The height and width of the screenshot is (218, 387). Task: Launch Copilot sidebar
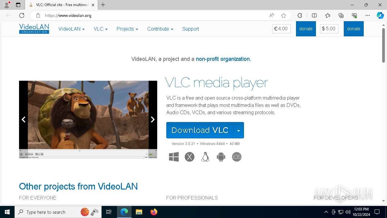click(x=380, y=15)
